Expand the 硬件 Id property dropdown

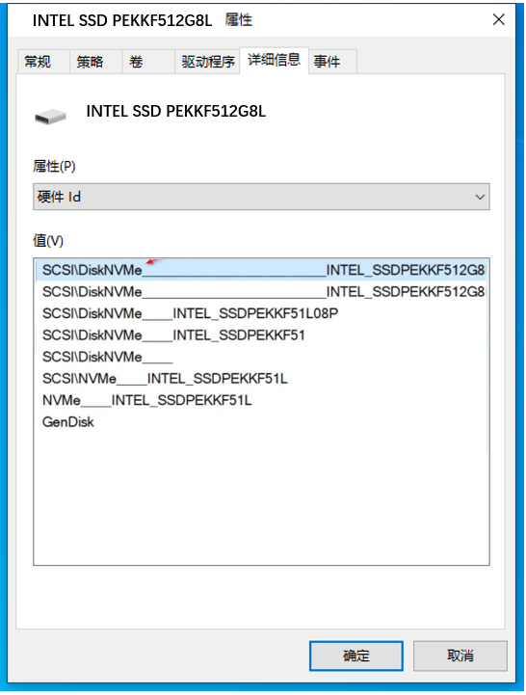coord(261,197)
